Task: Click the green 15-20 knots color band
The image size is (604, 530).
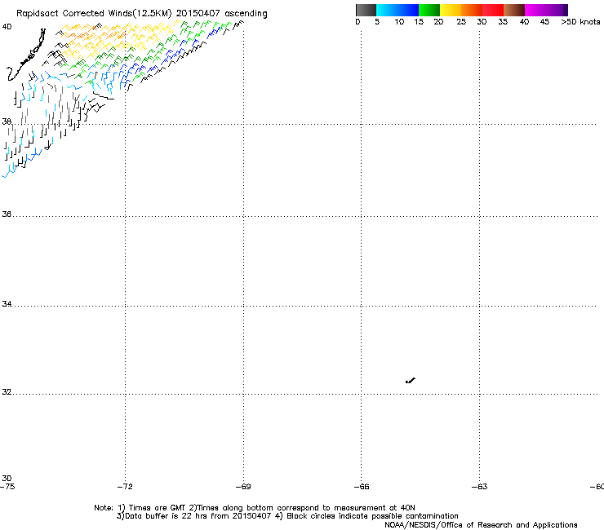Action: point(429,10)
